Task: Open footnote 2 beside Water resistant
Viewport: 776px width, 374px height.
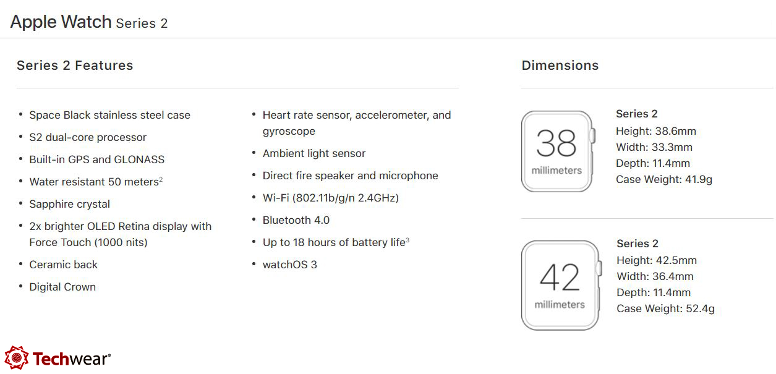Action: click(x=161, y=179)
